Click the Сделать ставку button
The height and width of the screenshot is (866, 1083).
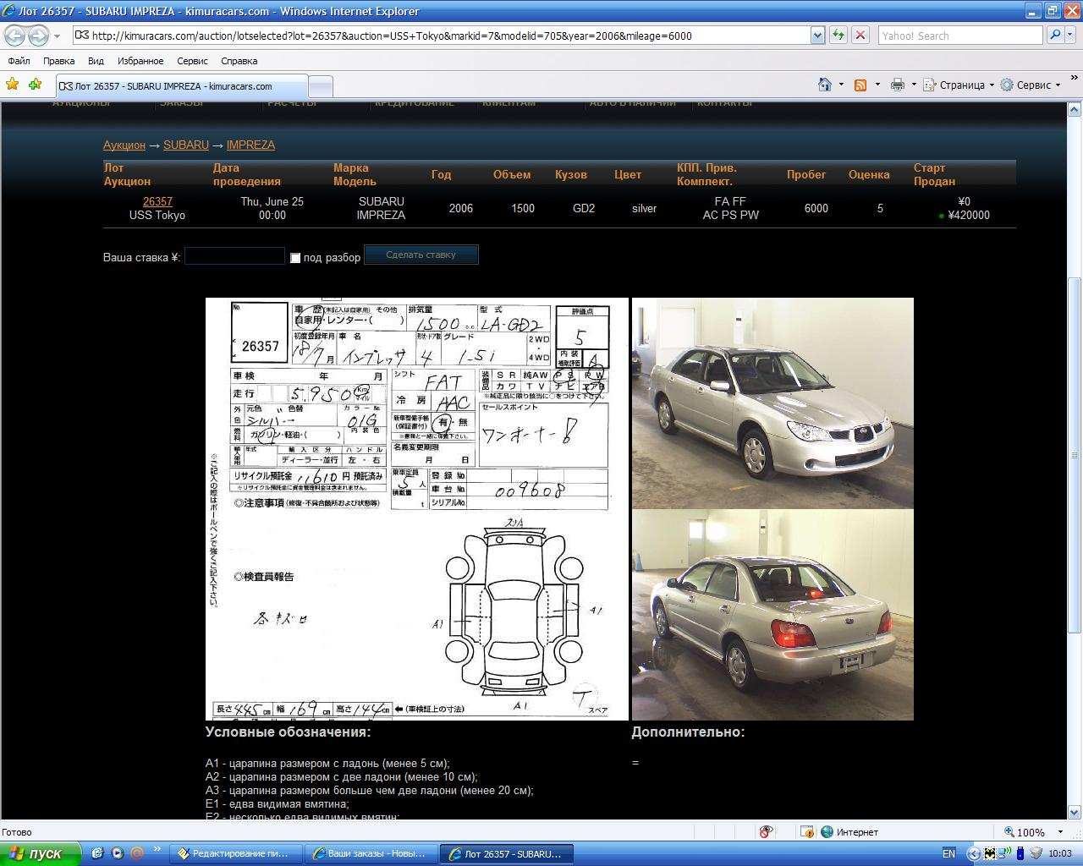[421, 255]
